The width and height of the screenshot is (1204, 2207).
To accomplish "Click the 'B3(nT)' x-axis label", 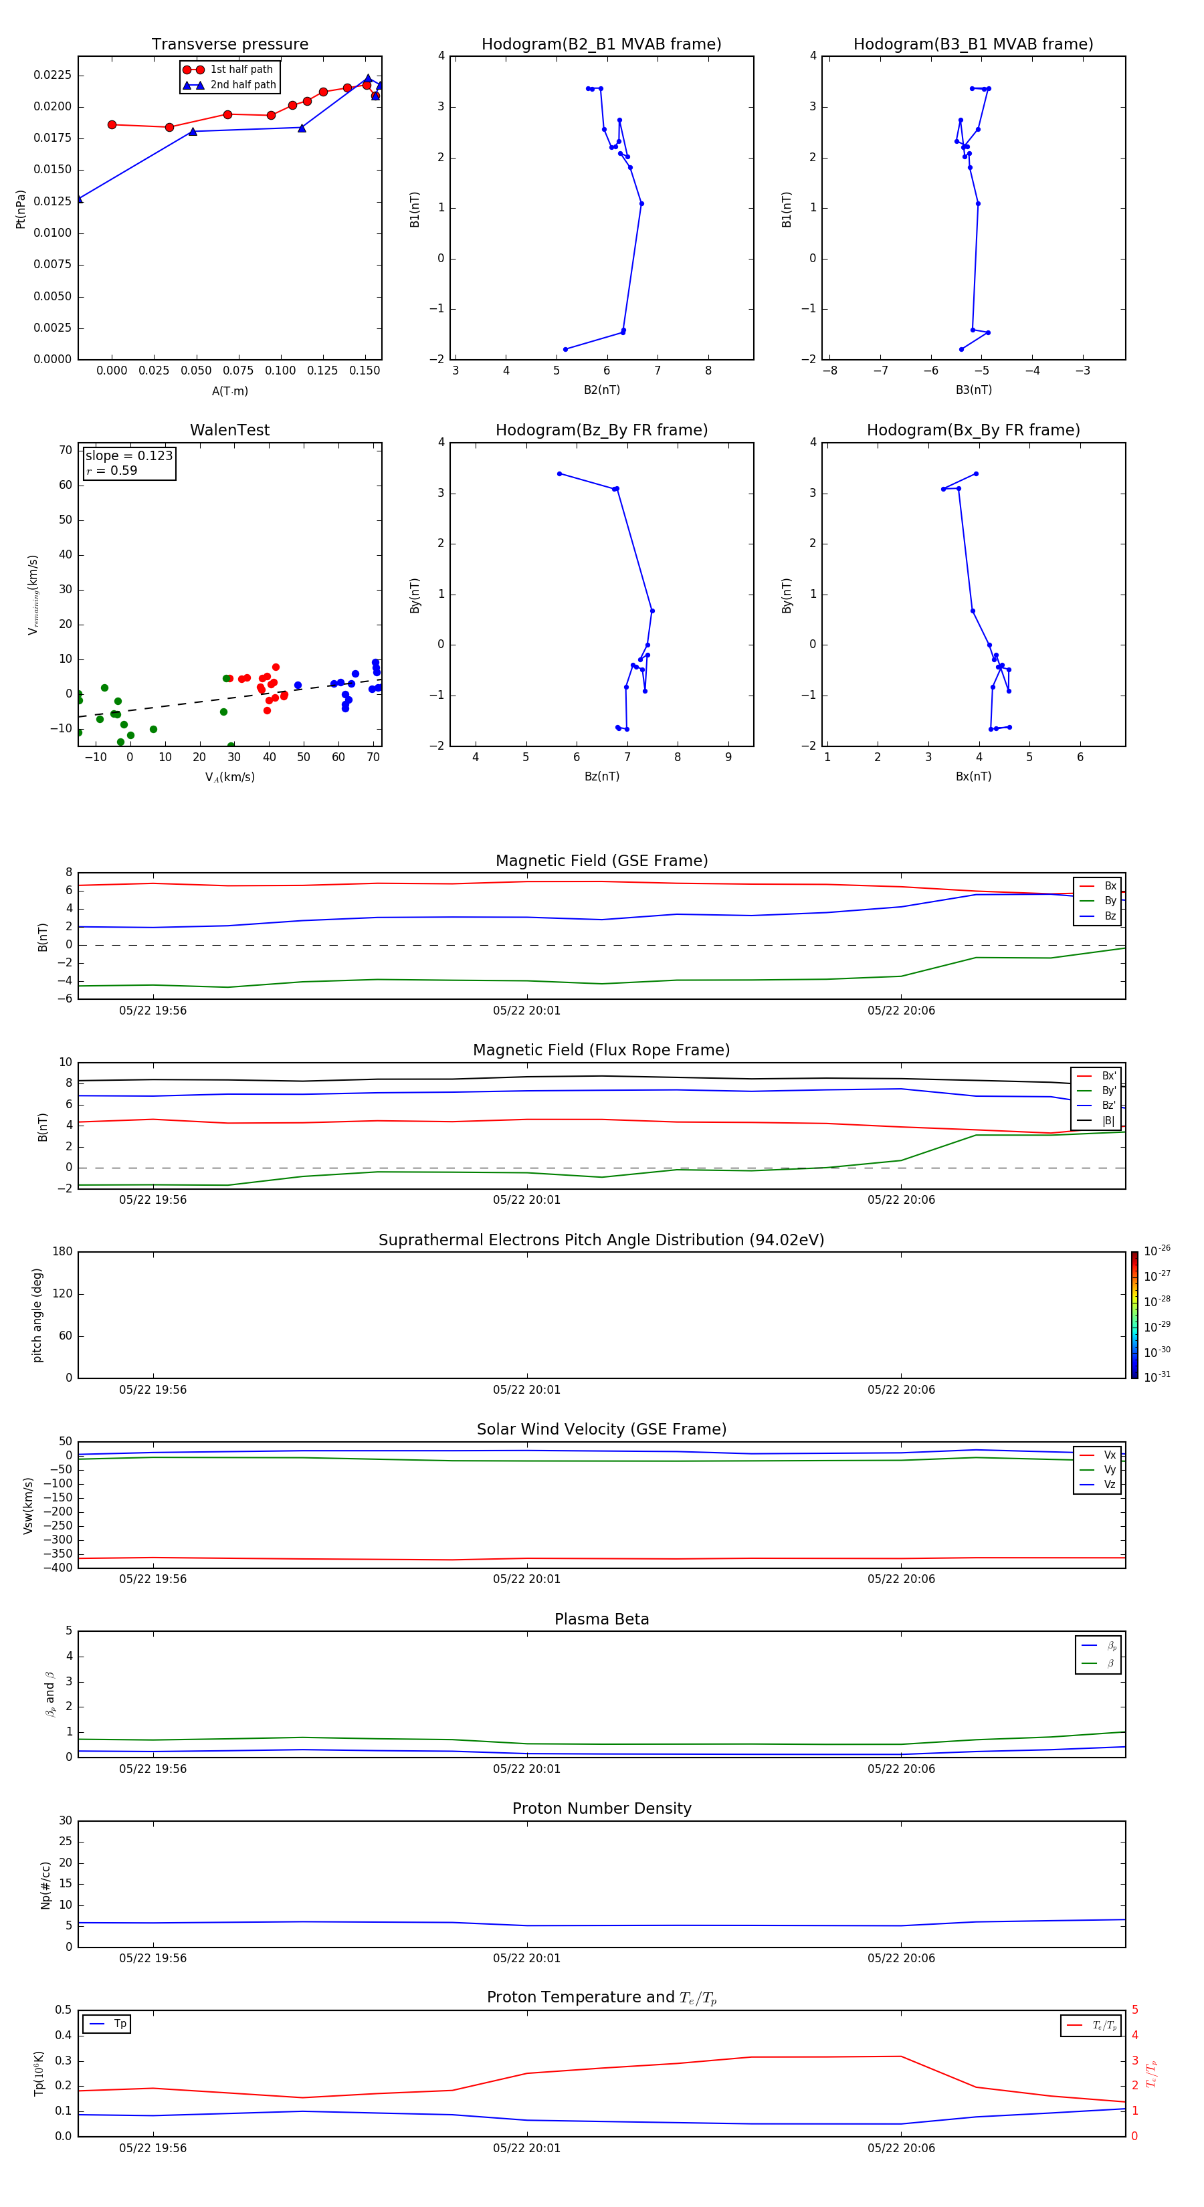I will pos(973,390).
